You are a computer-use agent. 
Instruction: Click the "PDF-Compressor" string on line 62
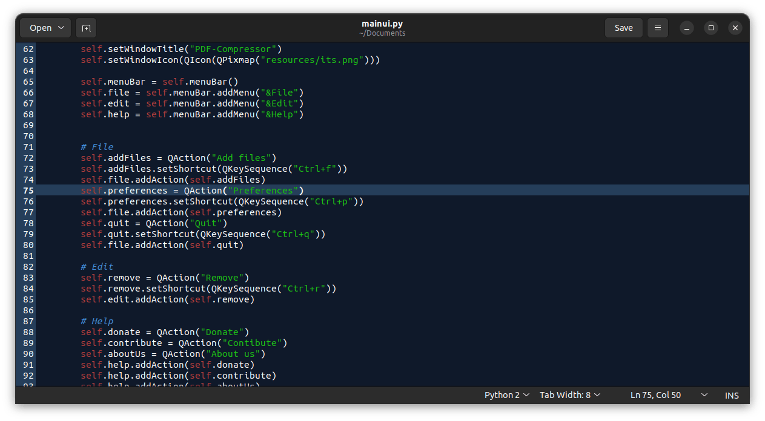[233, 49]
